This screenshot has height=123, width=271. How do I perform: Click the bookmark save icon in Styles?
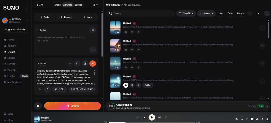tap(77, 63)
